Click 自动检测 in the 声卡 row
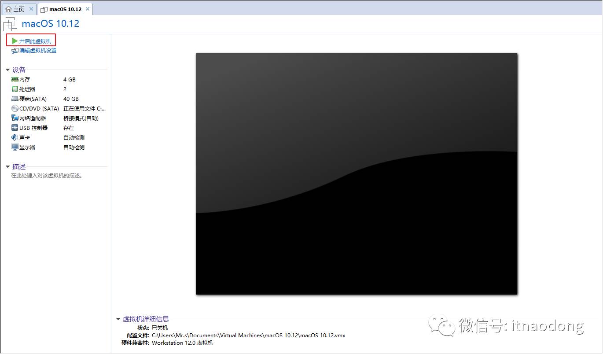 tap(74, 138)
